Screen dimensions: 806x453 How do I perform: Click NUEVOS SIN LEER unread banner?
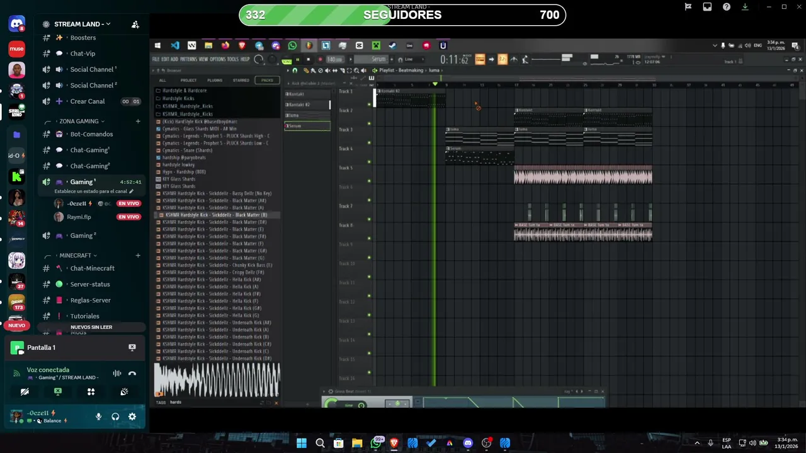[x=91, y=327]
